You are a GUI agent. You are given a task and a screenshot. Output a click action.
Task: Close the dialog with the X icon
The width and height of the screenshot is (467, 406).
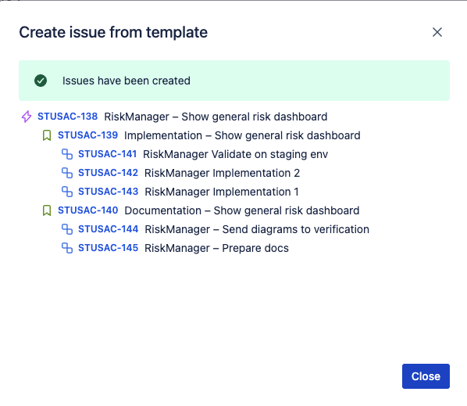437,32
